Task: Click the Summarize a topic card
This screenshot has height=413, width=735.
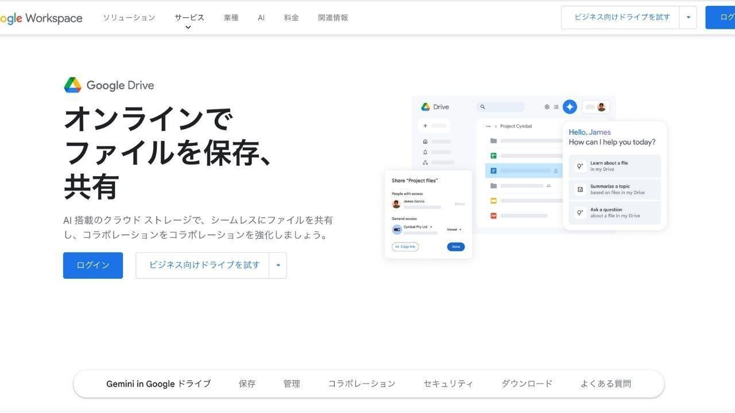Action: (x=615, y=189)
